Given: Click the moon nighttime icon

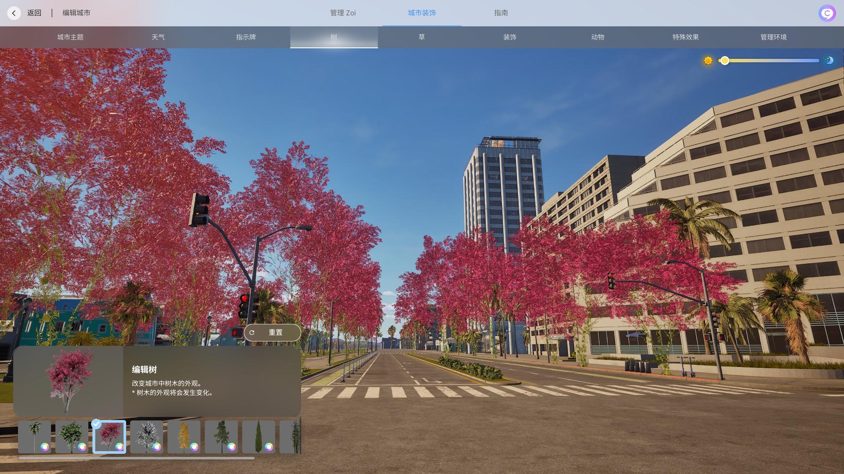Looking at the screenshot, I should (x=829, y=61).
